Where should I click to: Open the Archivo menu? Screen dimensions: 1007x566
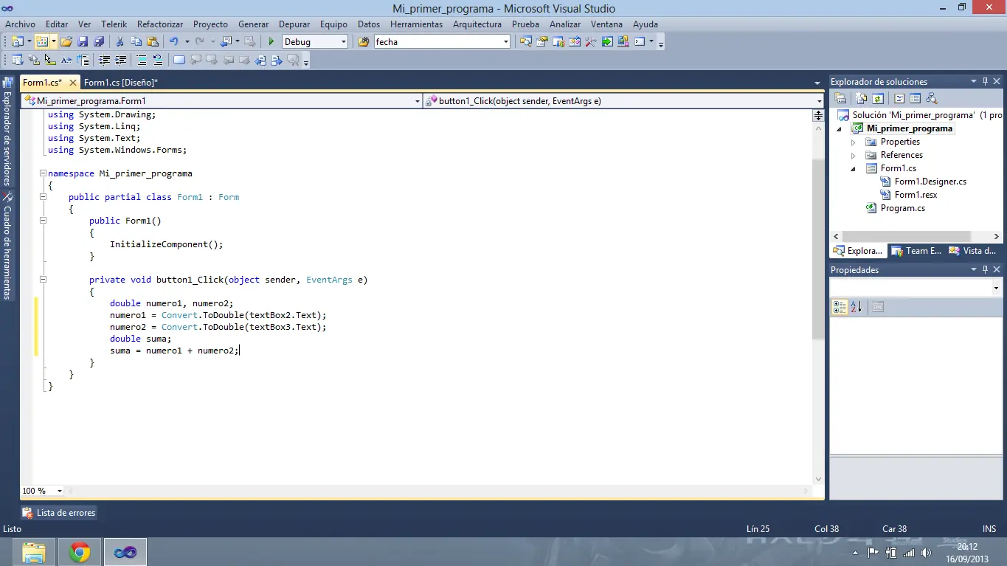[21, 24]
